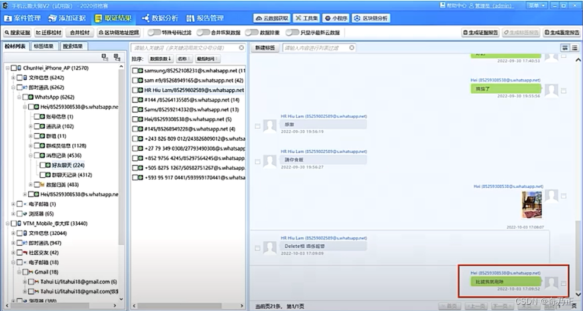The image size is (583, 311).
Task: Click 合并检材 button
Action: click(80, 33)
